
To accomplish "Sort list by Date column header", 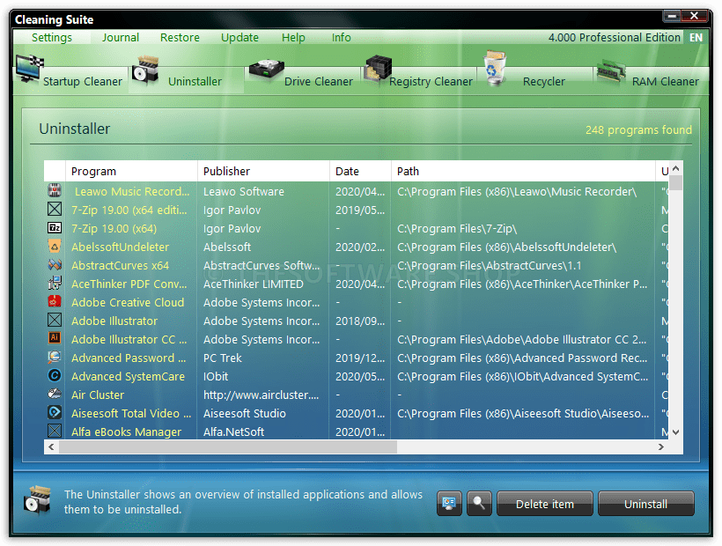I will [360, 171].
